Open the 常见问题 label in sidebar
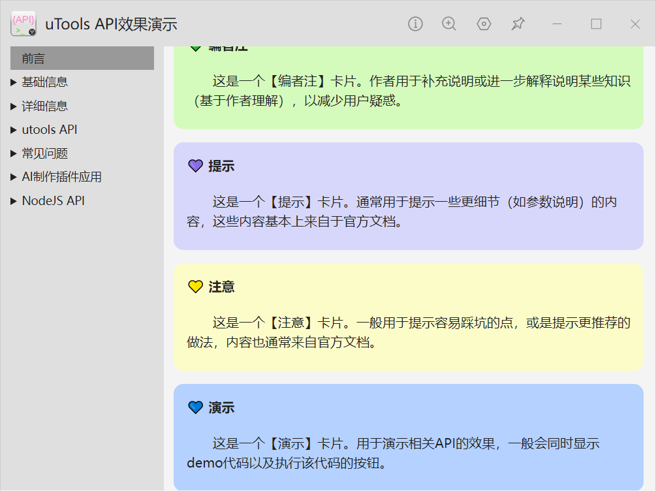 (x=45, y=153)
